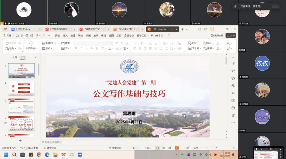Image resolution: width=286 pixels, height=159 pixels.
Task: Select slide 2 目录 thumbnail
Action: (22, 88)
